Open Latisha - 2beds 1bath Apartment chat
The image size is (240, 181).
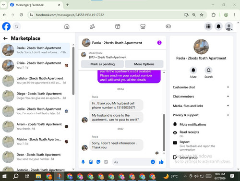pos(35,81)
